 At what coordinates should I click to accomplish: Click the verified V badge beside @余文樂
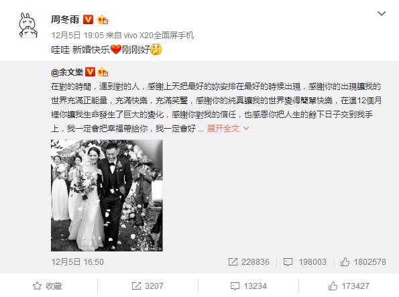(x=90, y=72)
